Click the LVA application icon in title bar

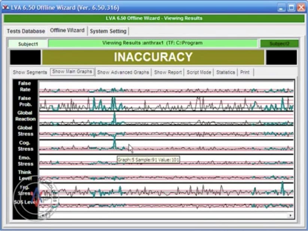[5, 7]
